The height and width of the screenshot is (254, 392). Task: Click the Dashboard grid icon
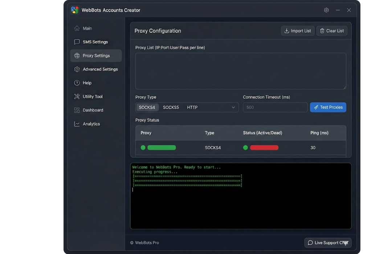pyautogui.click(x=77, y=110)
